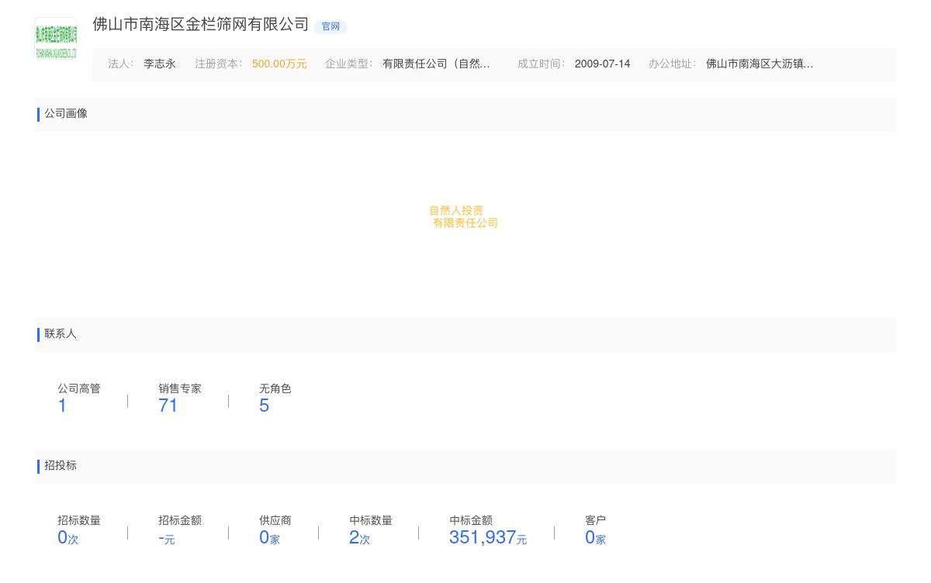Open 招标数量 value 0次
The height and width of the screenshot is (583, 931).
[68, 538]
